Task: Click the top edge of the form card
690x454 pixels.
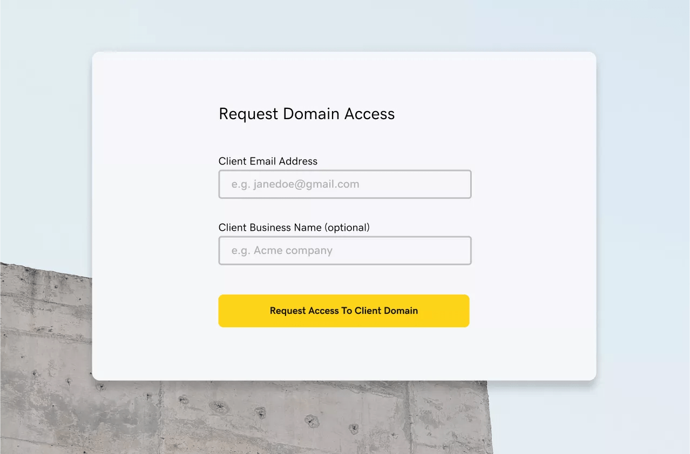Action: tap(344, 52)
